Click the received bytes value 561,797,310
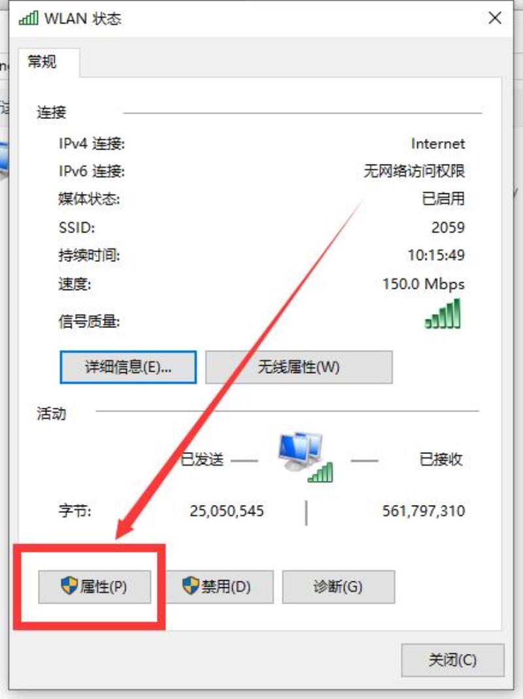The image size is (523, 699). 424,511
